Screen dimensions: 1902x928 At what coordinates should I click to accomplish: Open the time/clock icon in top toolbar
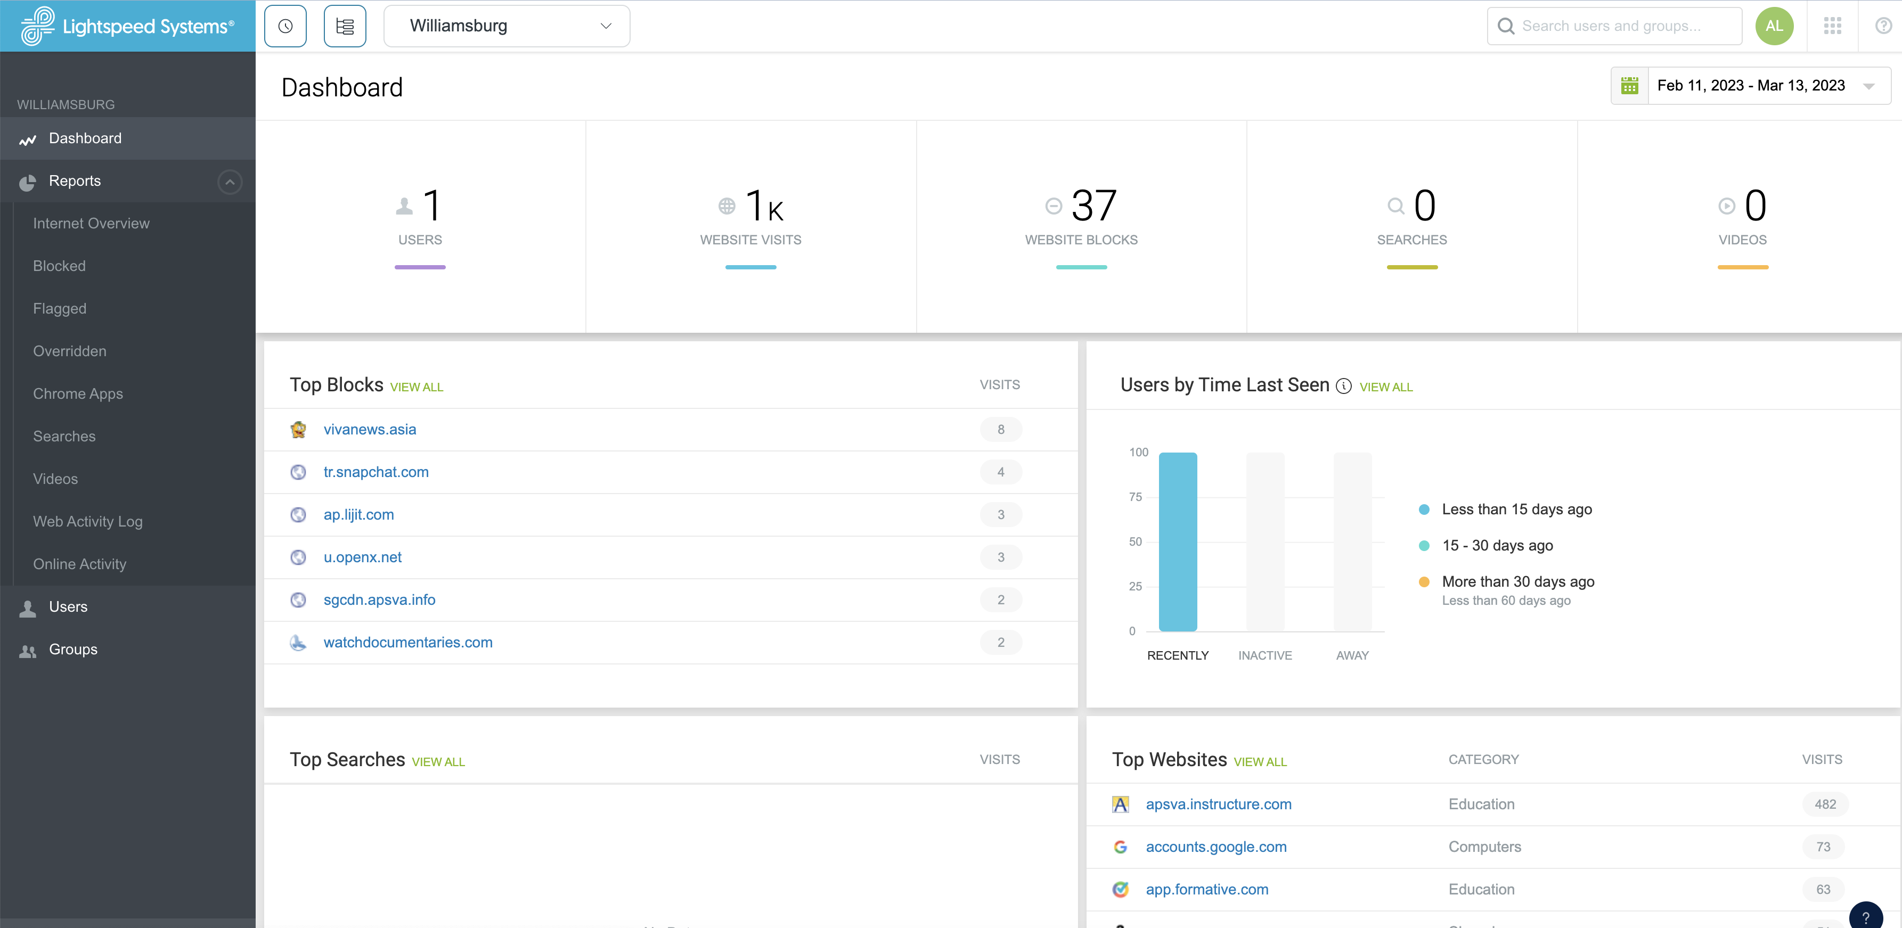[x=285, y=25]
